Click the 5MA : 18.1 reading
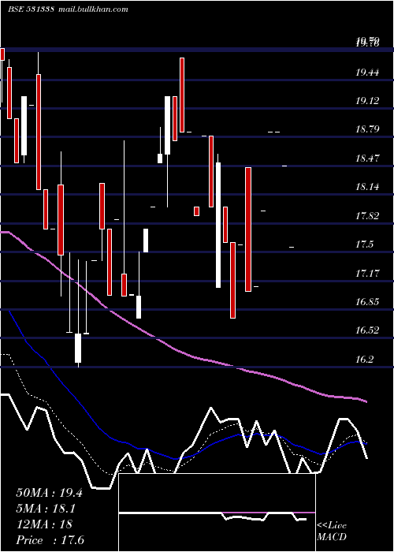This screenshot has height=552, width=394. (46, 509)
